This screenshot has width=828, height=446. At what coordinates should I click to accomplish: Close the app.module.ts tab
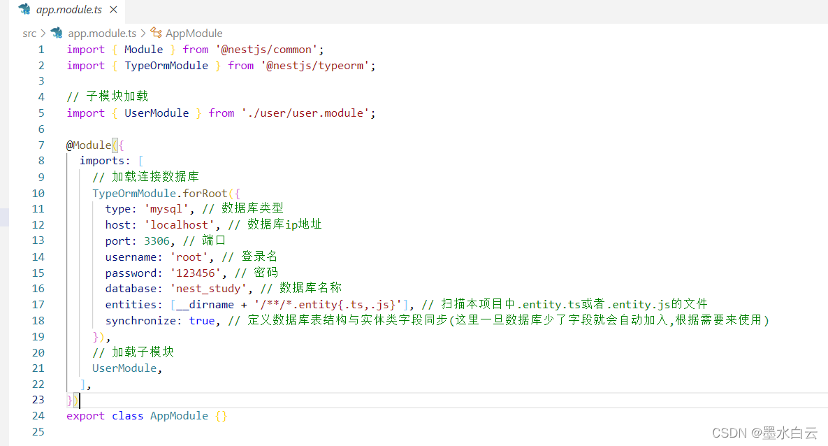pos(113,10)
